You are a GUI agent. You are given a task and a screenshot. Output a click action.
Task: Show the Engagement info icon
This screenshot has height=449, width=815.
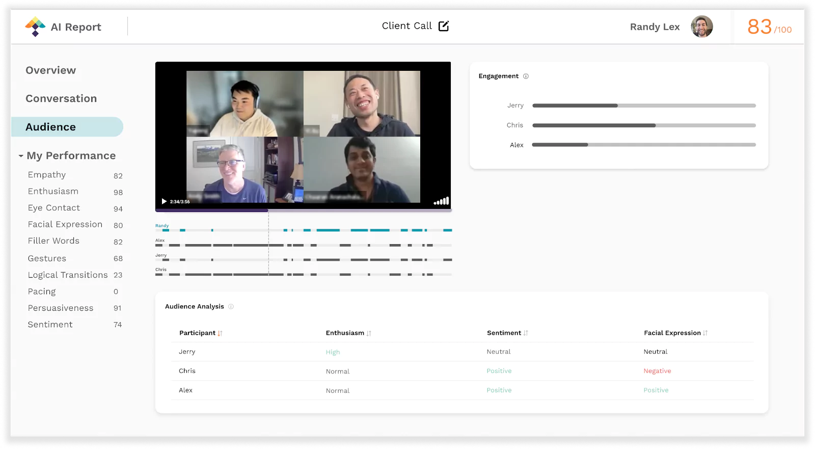526,76
